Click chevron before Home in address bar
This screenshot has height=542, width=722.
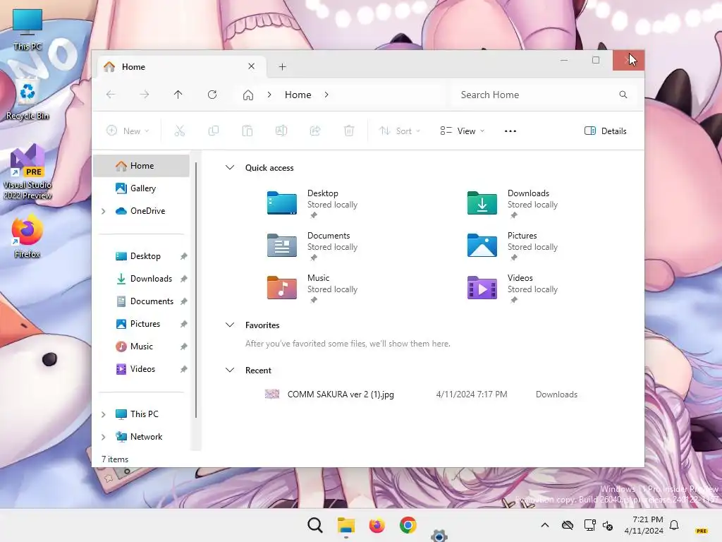[269, 95]
